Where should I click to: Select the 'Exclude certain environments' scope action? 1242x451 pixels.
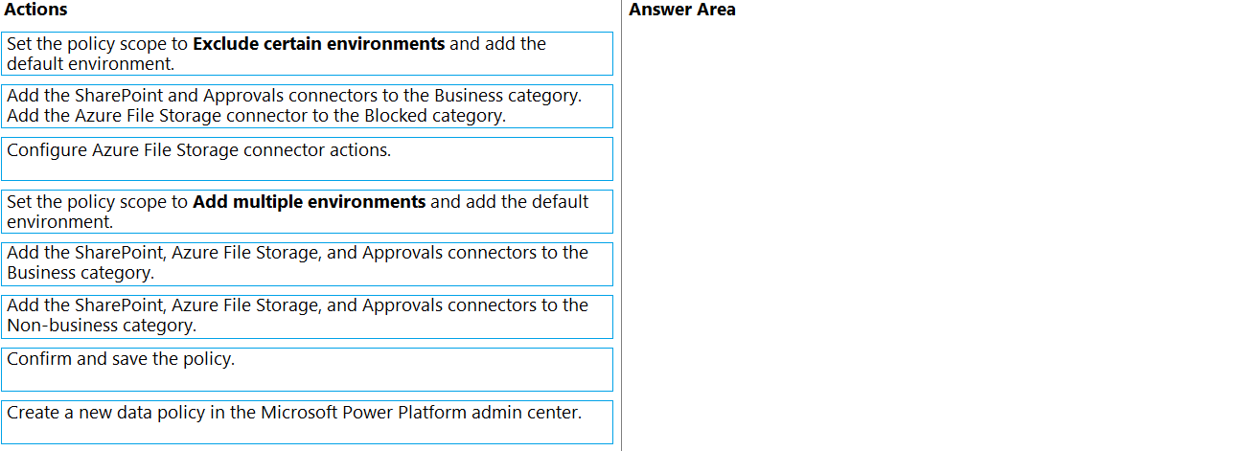307,54
